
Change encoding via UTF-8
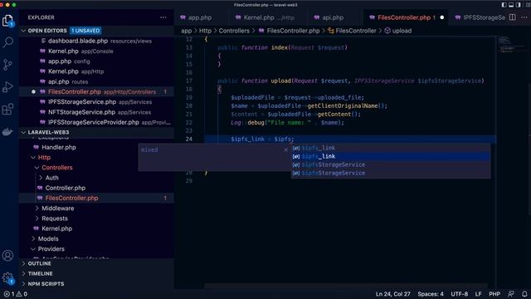[459, 294]
